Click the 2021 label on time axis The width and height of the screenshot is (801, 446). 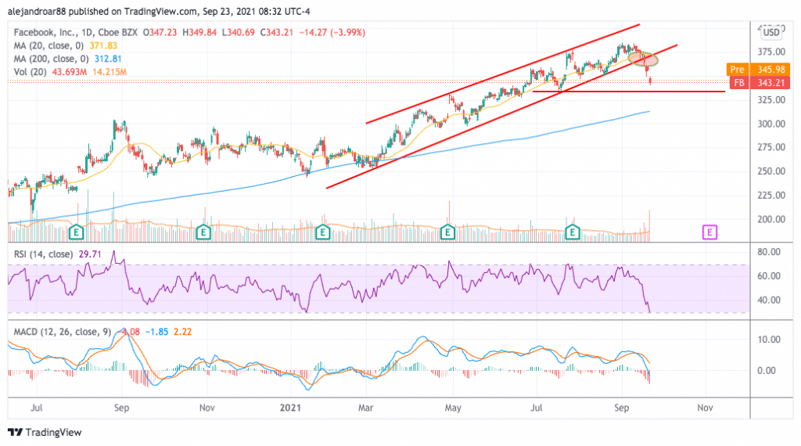point(291,408)
